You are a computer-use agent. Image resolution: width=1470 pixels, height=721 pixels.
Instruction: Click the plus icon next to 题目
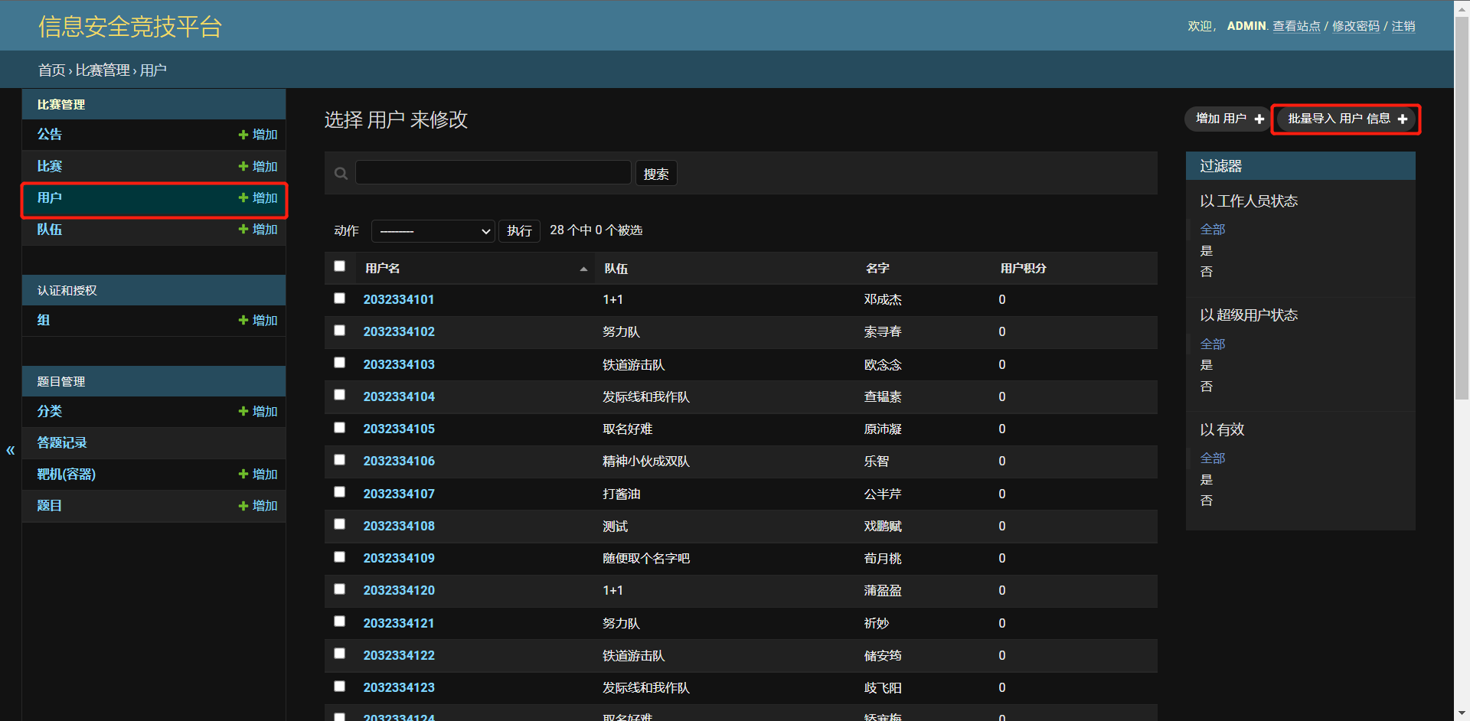pos(243,506)
